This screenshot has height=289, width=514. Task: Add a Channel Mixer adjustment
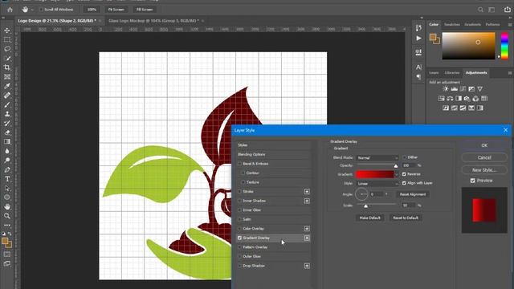point(475,98)
